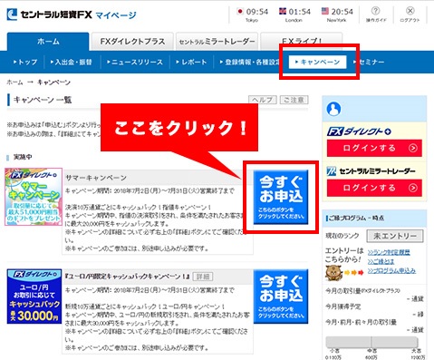
Task: Go to トップ menu item
Action: click(25, 62)
